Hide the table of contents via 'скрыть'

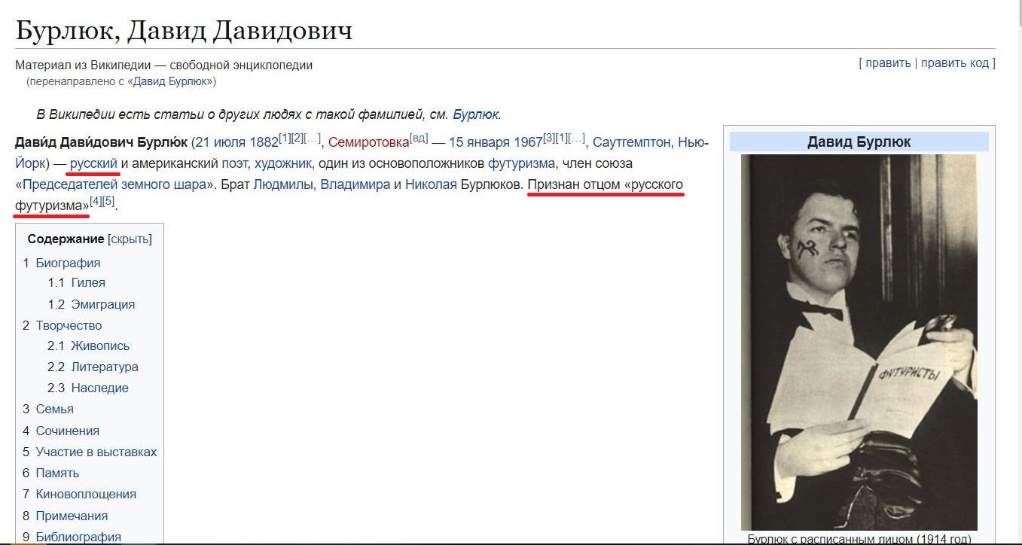(130, 239)
